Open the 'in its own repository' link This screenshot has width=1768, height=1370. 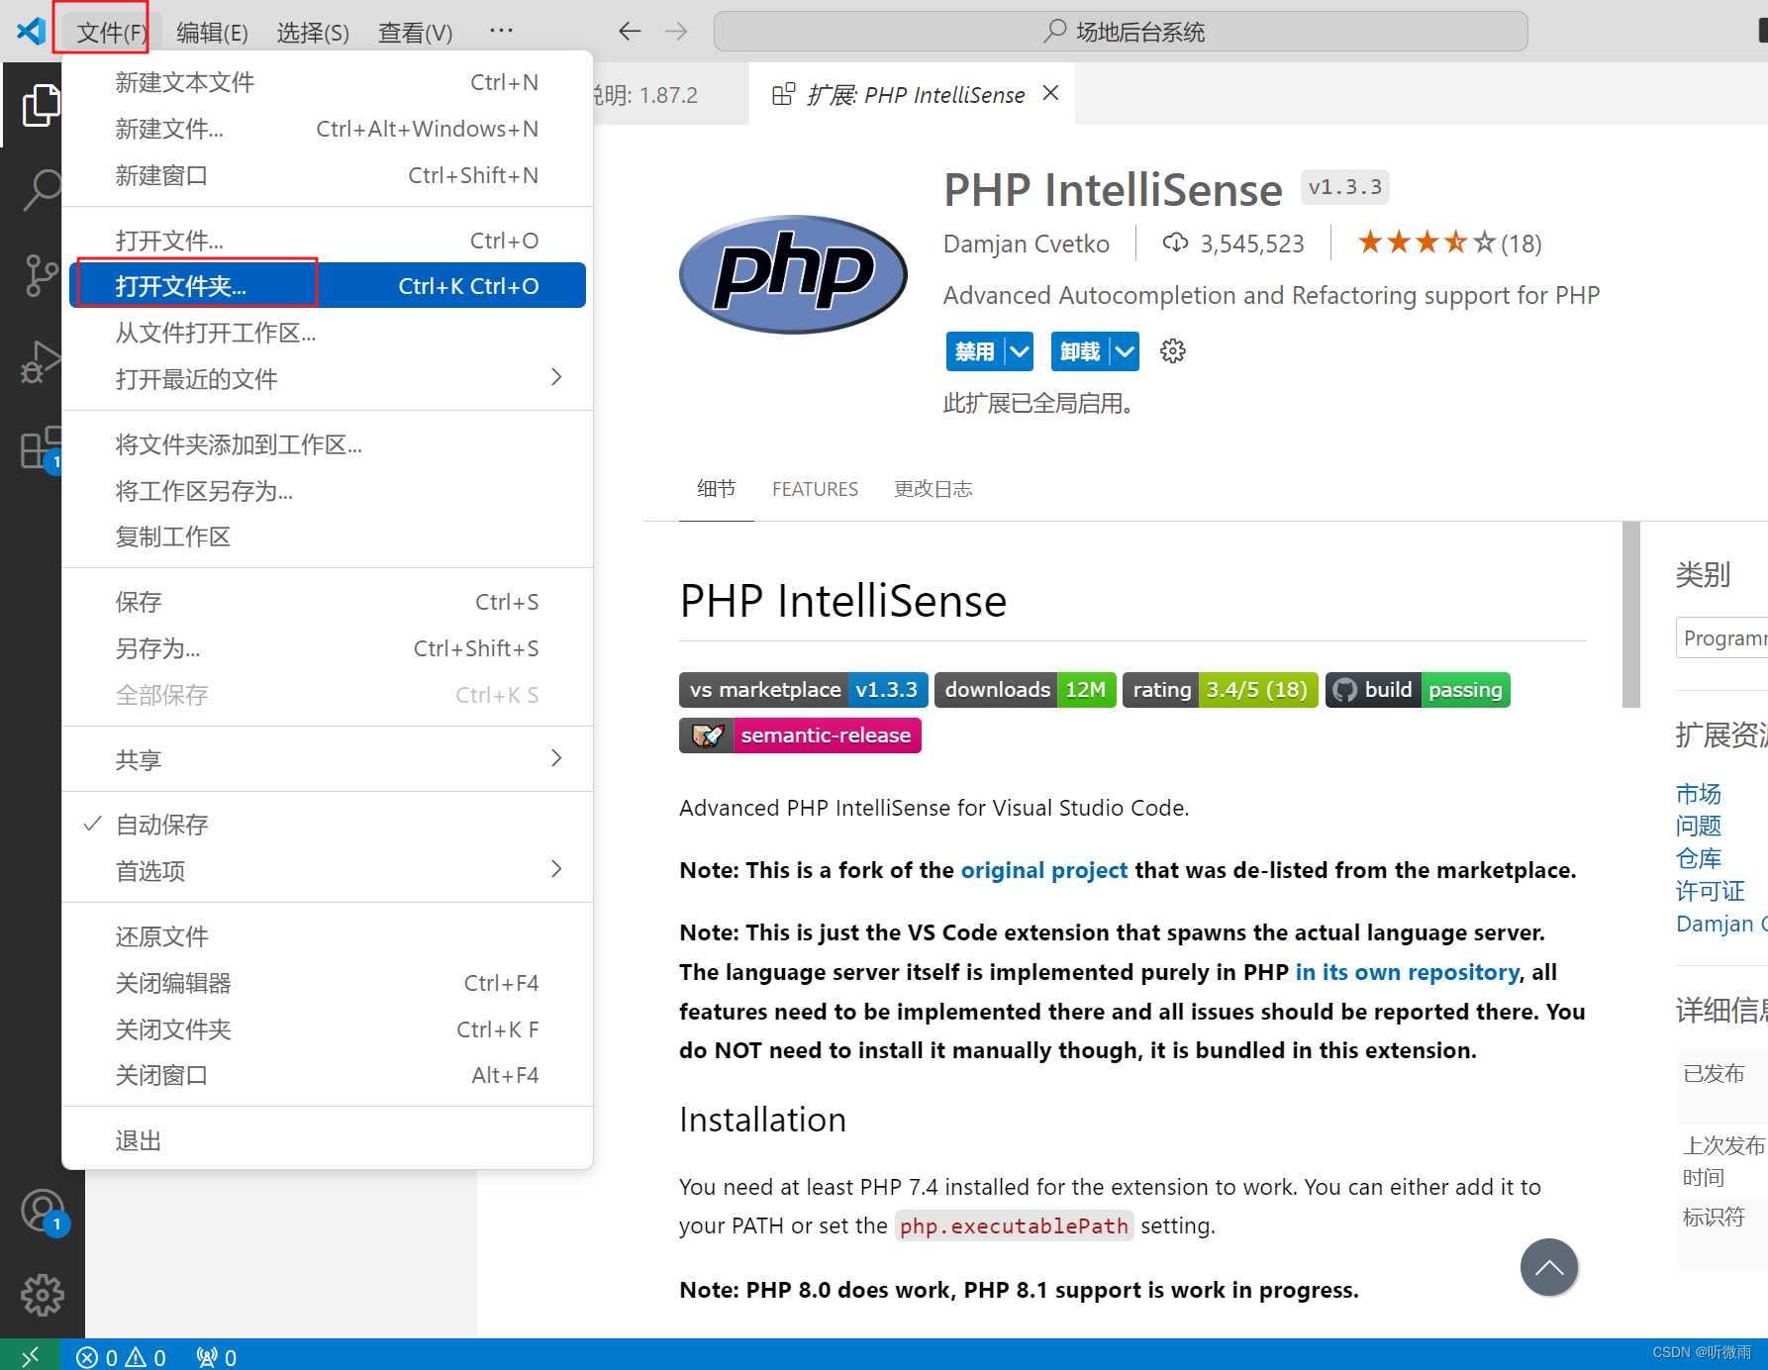pyautogui.click(x=1408, y=972)
